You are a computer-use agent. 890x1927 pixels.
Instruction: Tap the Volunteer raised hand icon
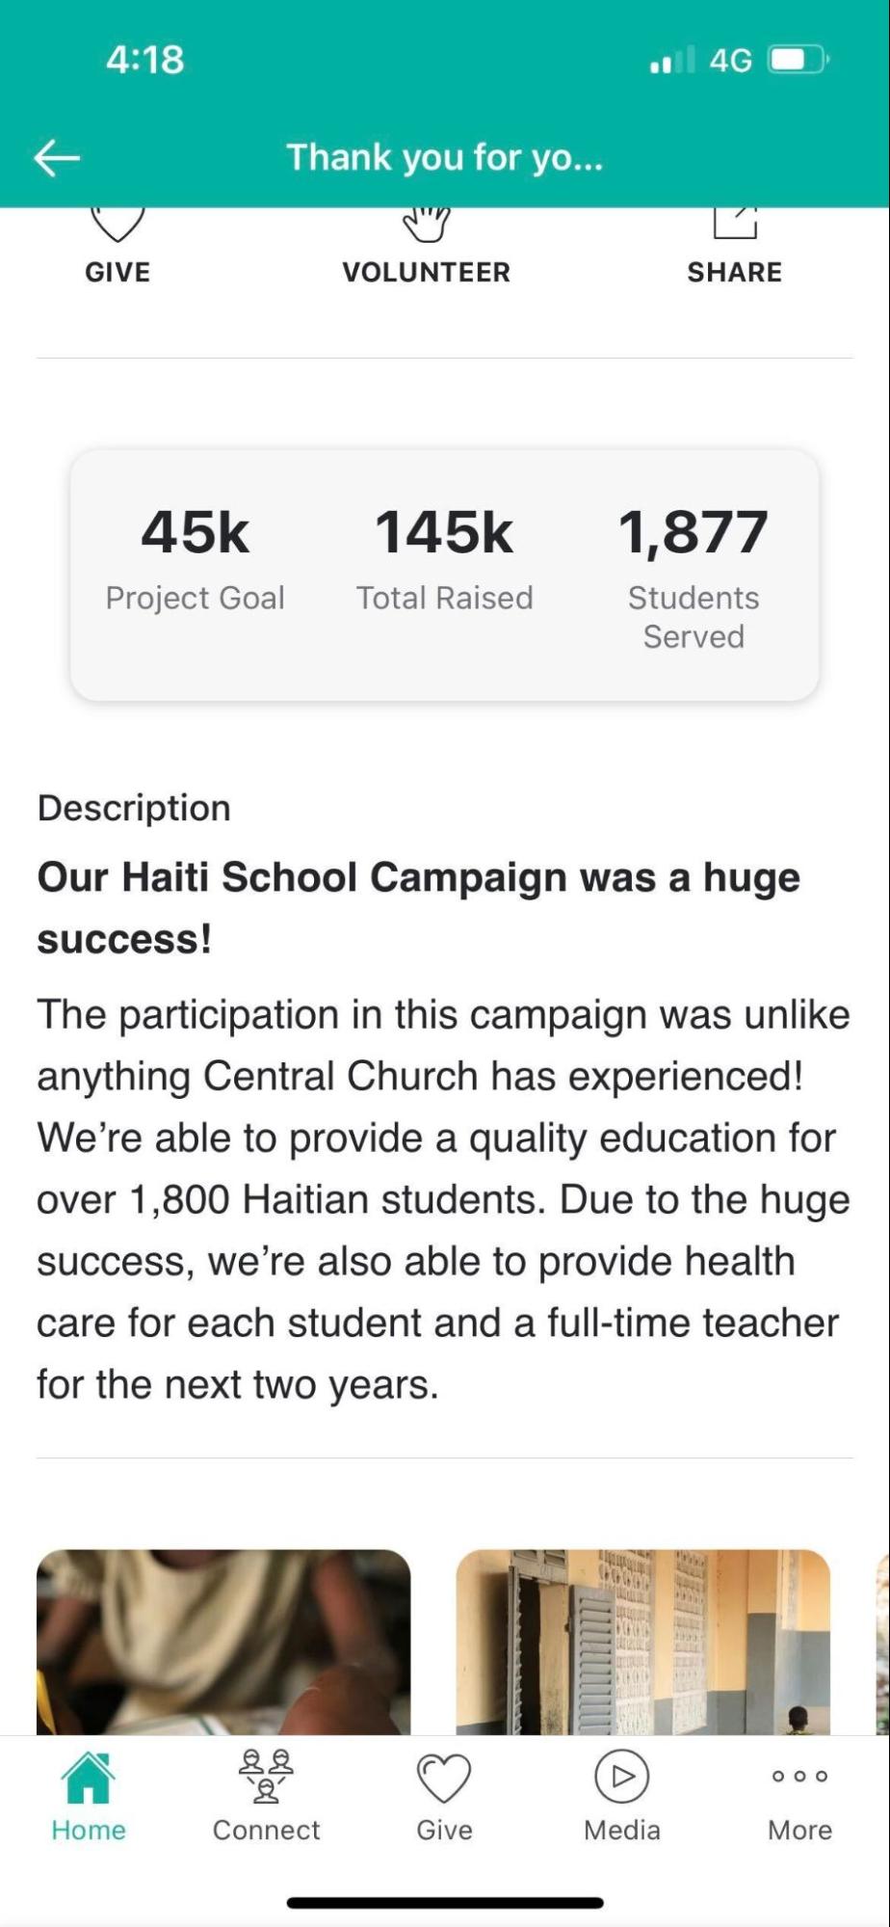tap(426, 225)
